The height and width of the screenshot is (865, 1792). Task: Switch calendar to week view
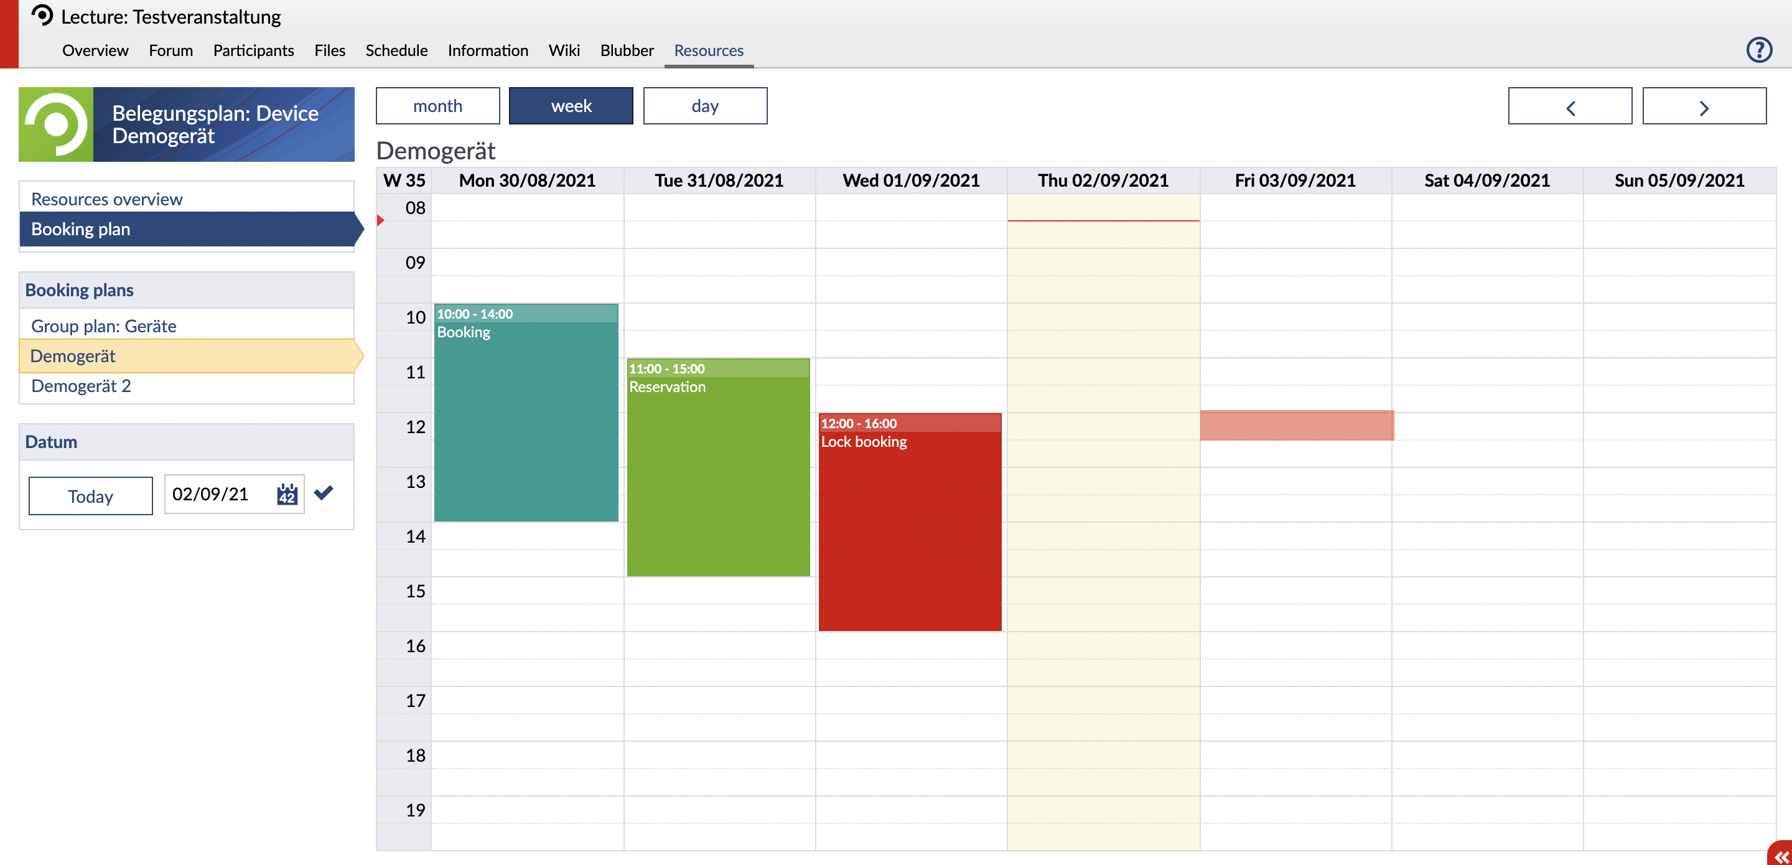571,106
